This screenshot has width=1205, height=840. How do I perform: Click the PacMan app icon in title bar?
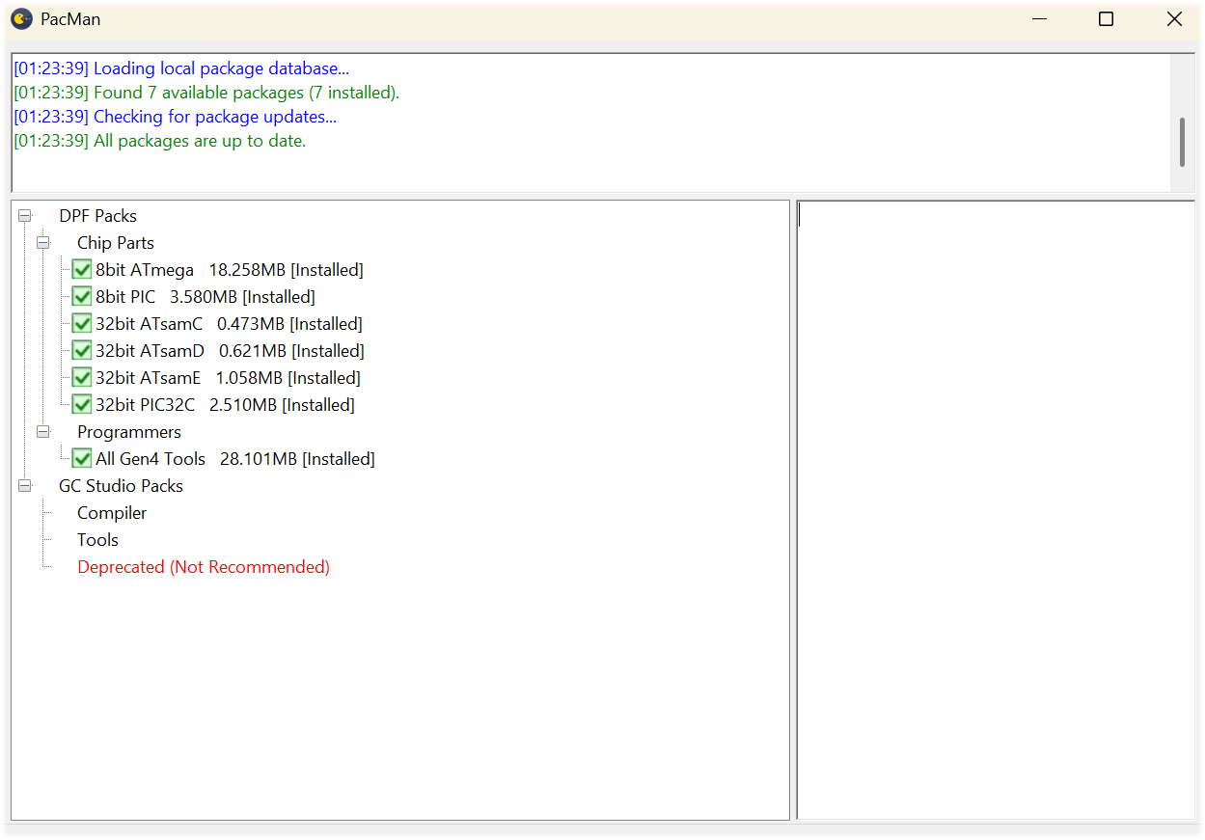click(x=21, y=19)
